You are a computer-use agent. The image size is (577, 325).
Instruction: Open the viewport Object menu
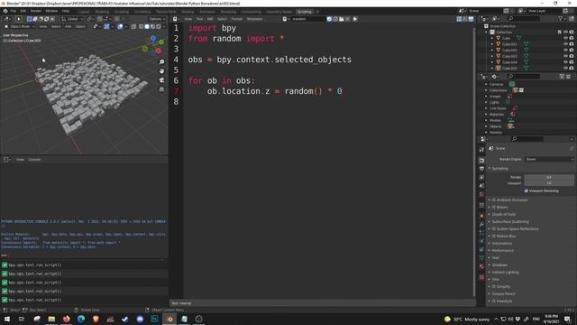click(x=80, y=26)
